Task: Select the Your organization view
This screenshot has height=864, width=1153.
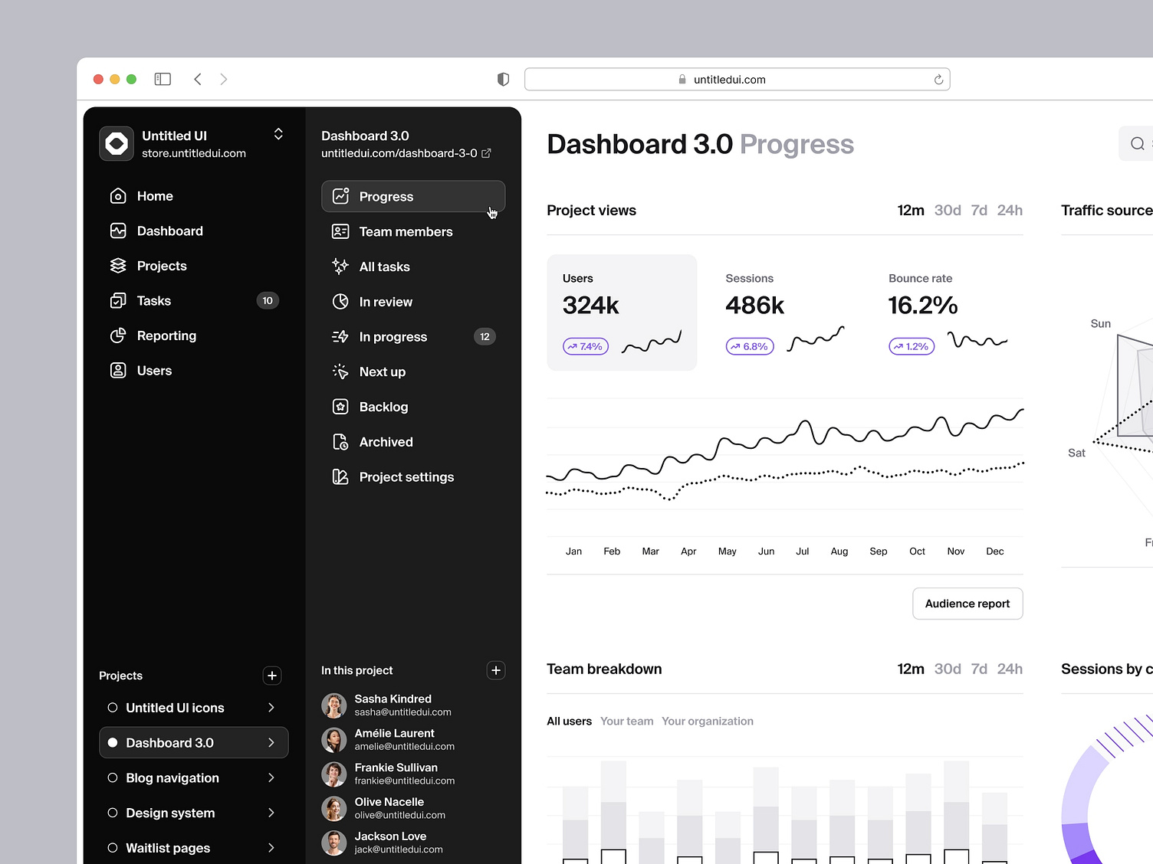Action: pos(707,721)
